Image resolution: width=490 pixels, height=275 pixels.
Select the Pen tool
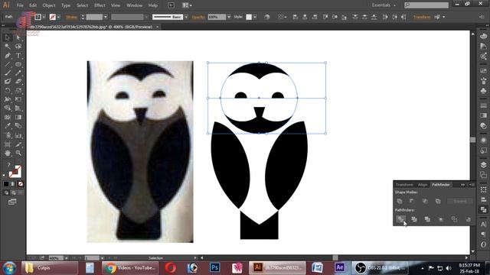point(8,56)
